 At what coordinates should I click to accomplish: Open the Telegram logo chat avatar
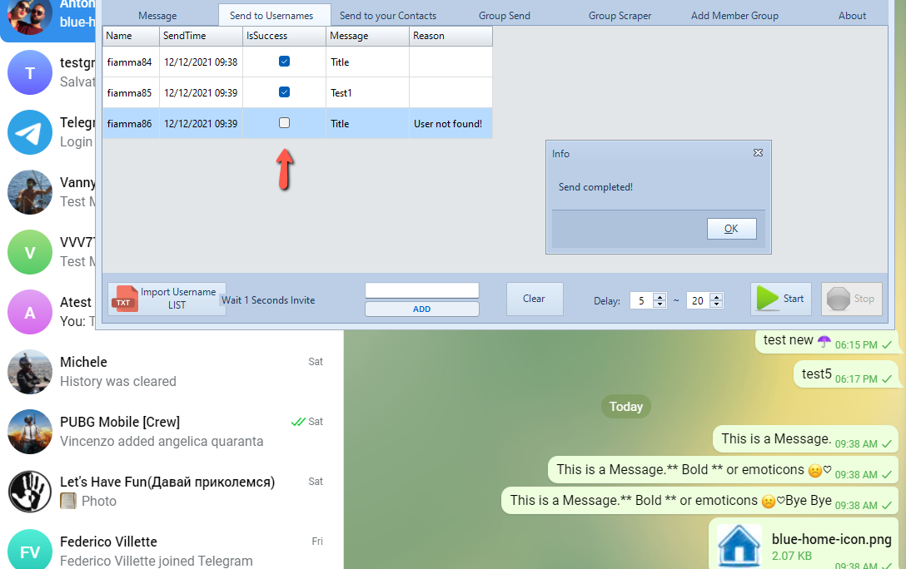coord(30,132)
